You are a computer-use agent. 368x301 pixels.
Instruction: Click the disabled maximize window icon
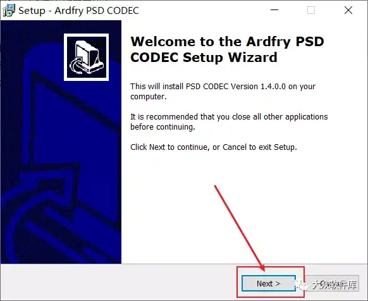[311, 10]
